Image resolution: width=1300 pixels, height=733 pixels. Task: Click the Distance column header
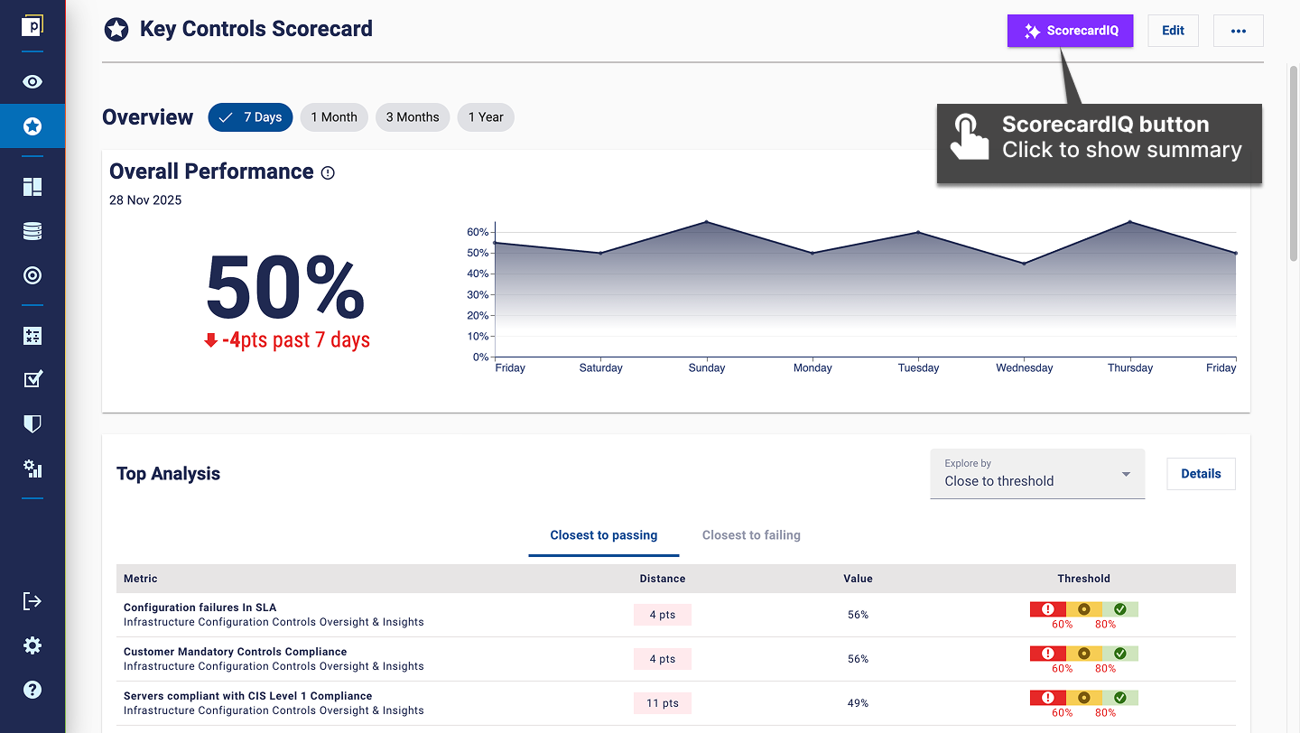click(x=663, y=579)
